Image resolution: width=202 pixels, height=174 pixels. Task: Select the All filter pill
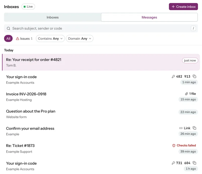coord(8,38)
